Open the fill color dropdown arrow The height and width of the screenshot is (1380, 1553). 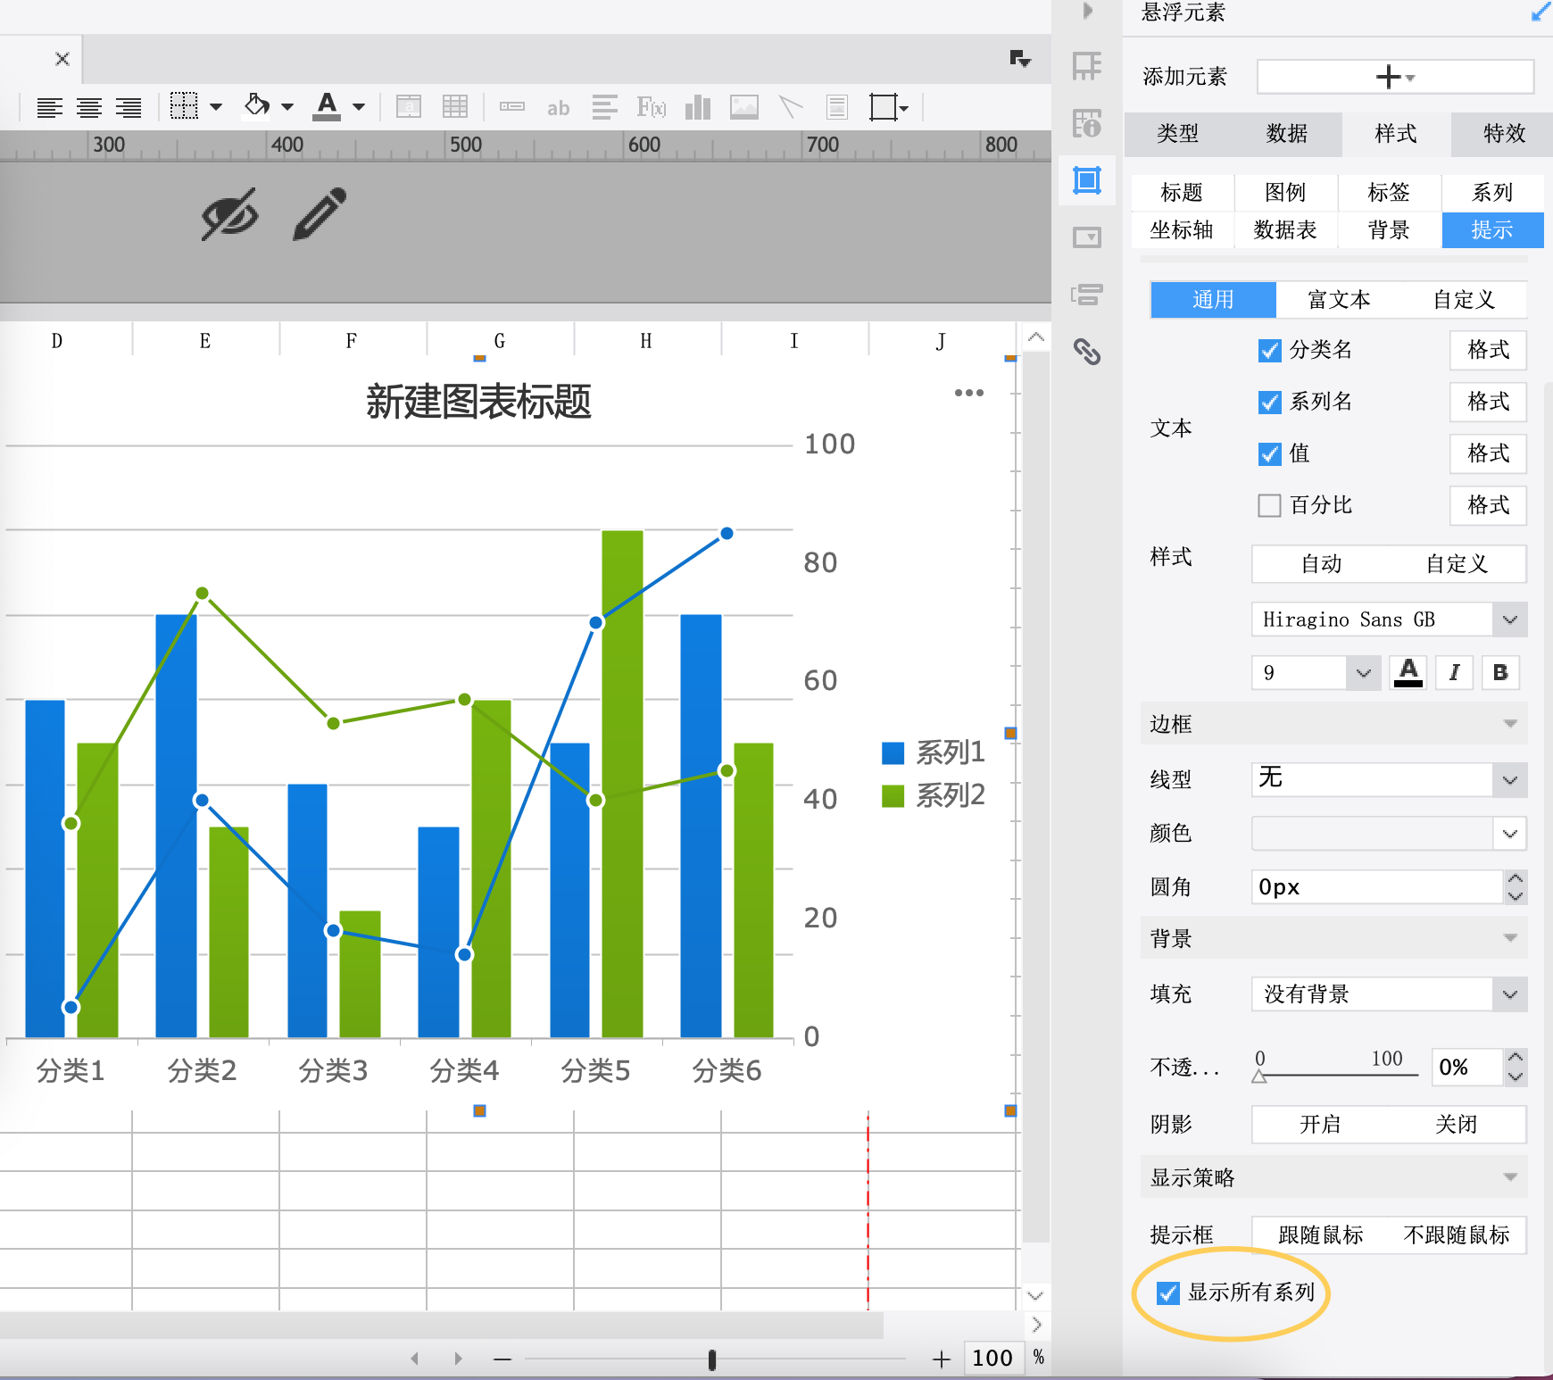(287, 107)
